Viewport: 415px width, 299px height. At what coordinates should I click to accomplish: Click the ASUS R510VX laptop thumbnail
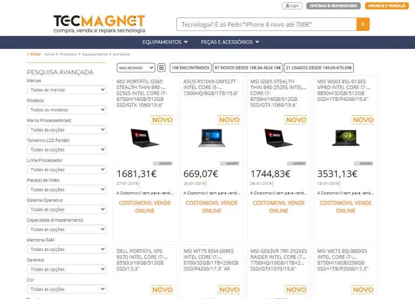212,138
